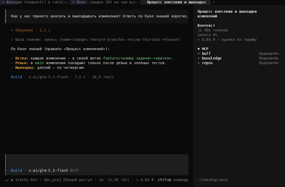Click "≈ 0,80 ₽ — оценка по тарифу"
285x187 pixels.
[227, 39]
